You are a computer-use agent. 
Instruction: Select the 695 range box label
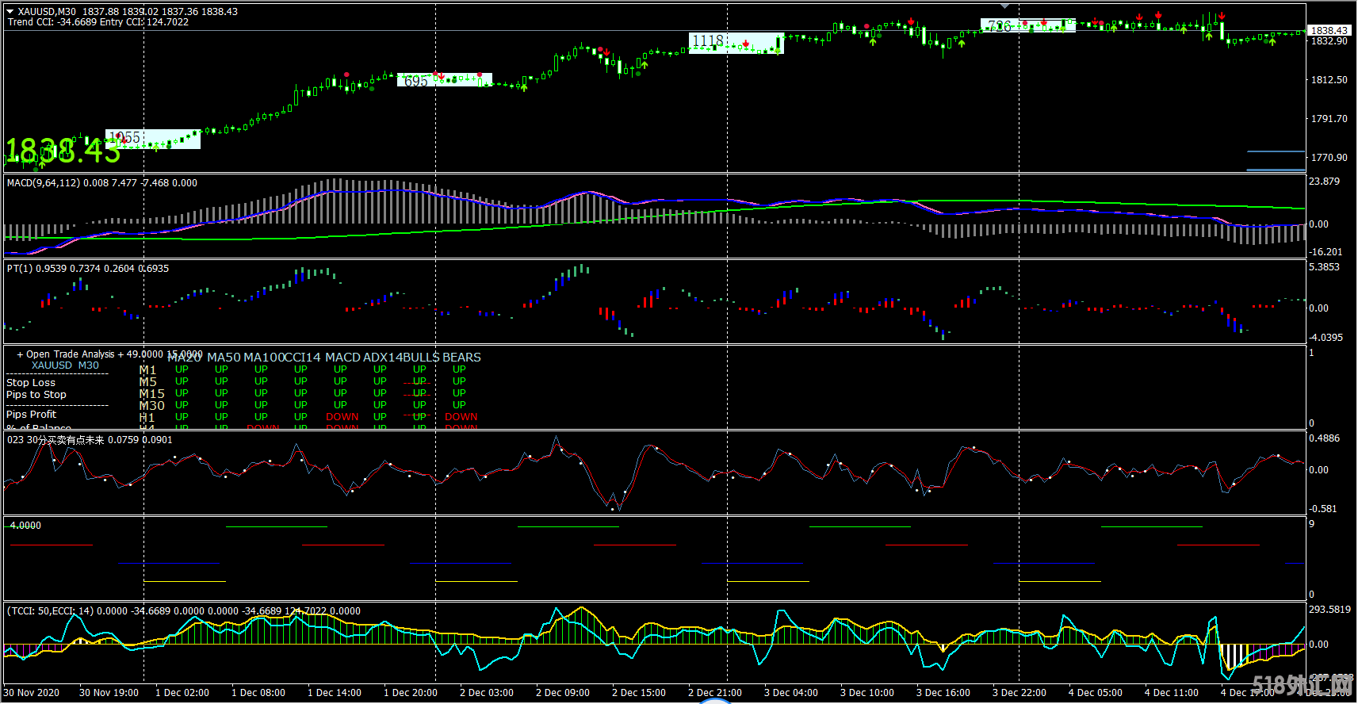[x=416, y=81]
